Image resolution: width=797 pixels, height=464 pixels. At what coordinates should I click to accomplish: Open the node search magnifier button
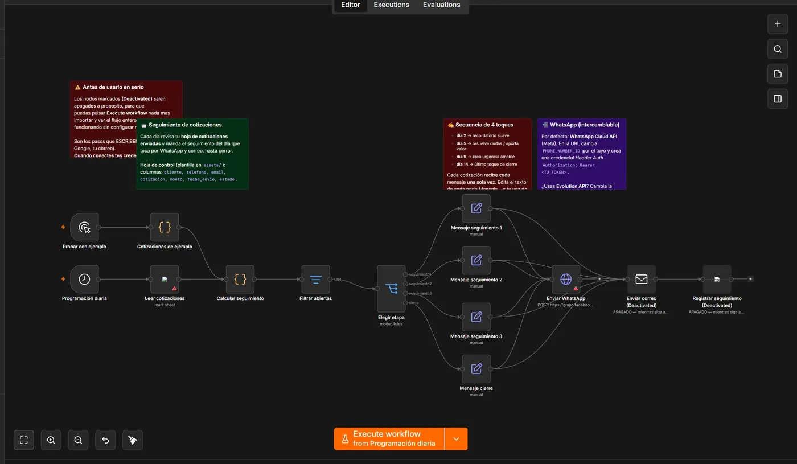click(x=778, y=49)
